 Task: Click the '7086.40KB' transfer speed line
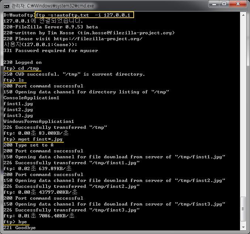39,216
